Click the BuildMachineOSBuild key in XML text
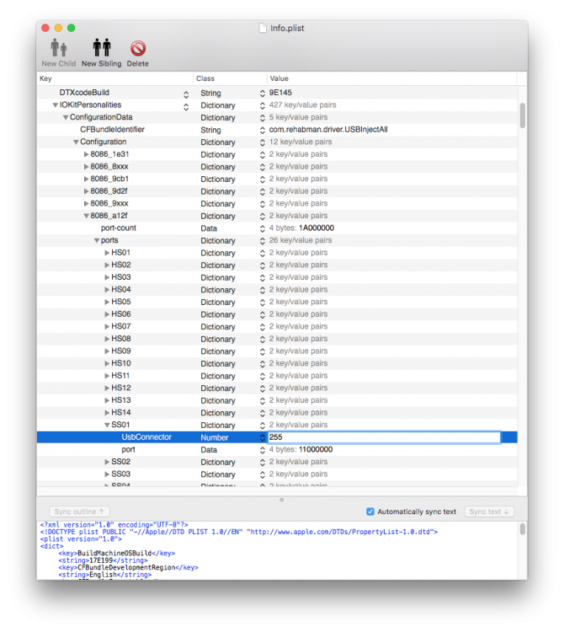564x632 pixels. pyautogui.click(x=114, y=554)
